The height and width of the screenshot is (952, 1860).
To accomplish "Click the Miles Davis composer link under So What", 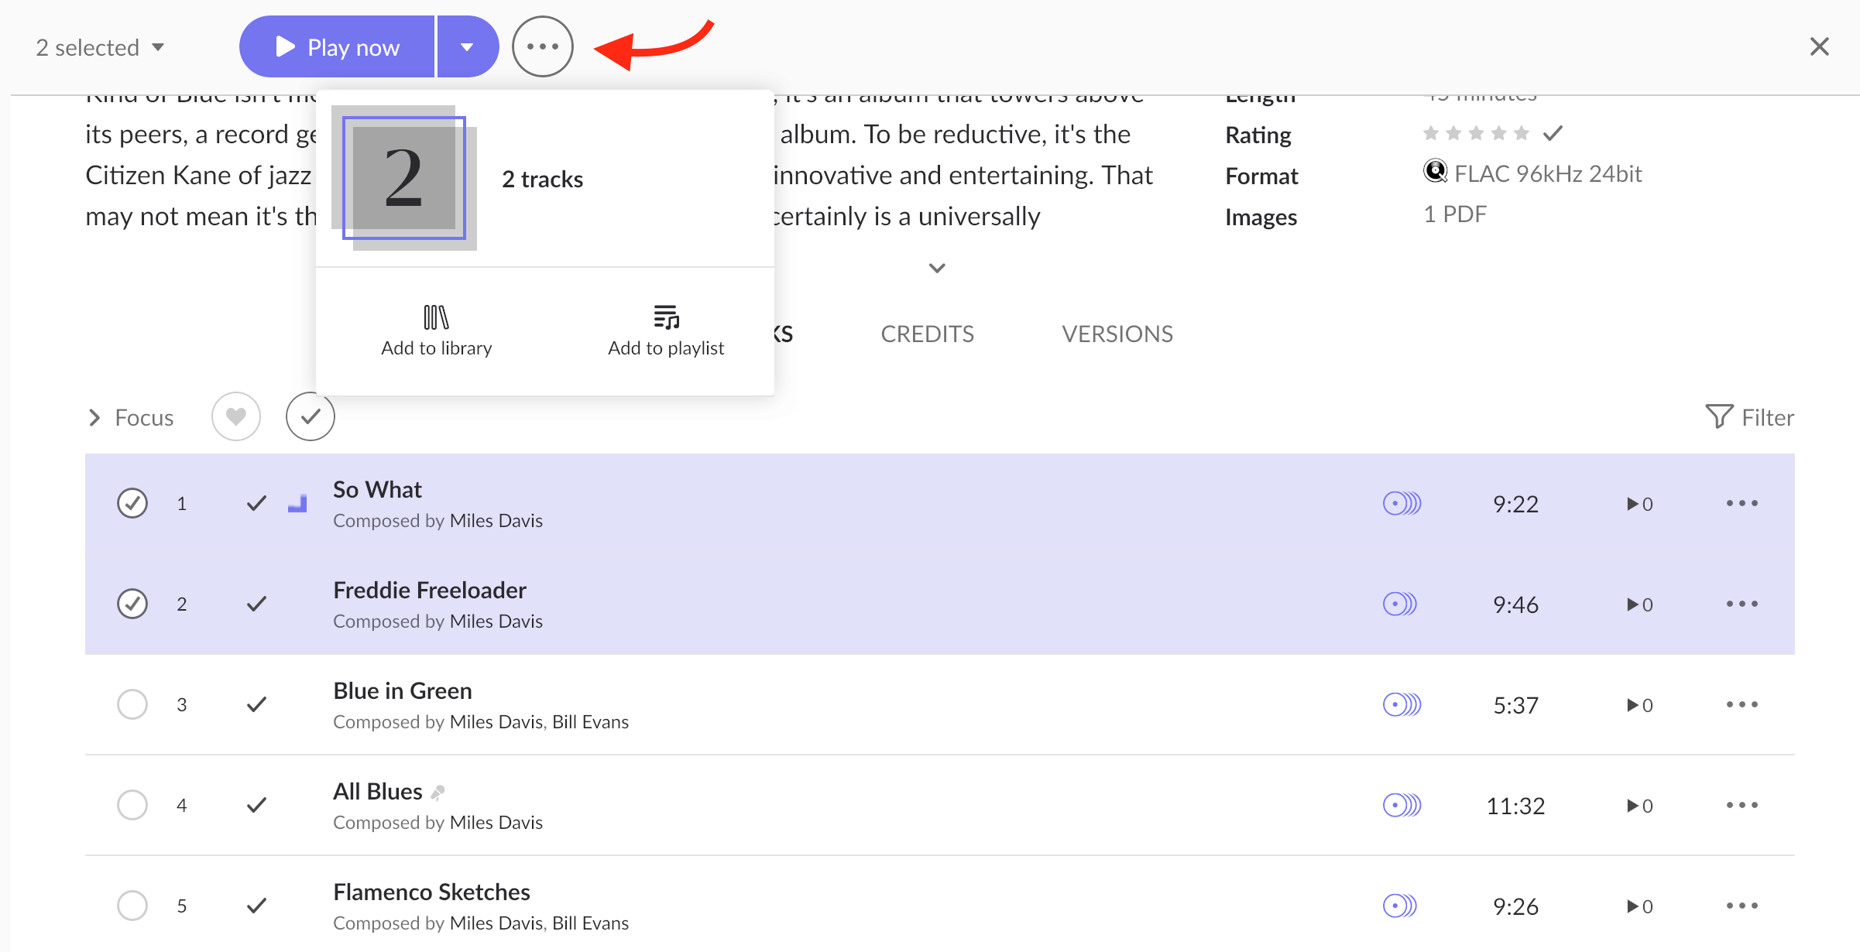I will click(496, 521).
